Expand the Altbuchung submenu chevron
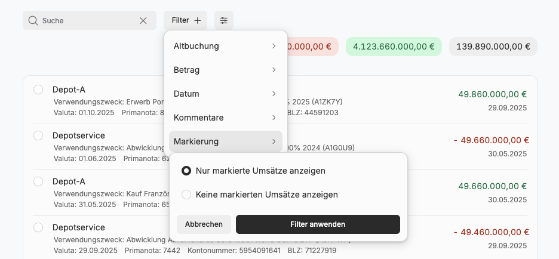This screenshot has width=559, height=259. click(x=274, y=46)
